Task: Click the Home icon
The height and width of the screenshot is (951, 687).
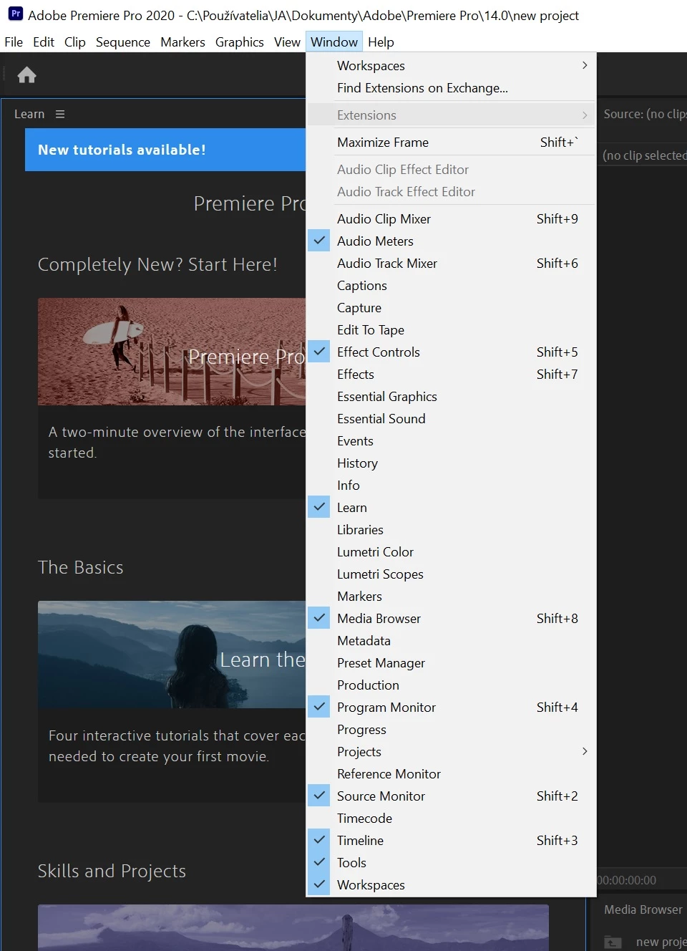Action: [27, 75]
